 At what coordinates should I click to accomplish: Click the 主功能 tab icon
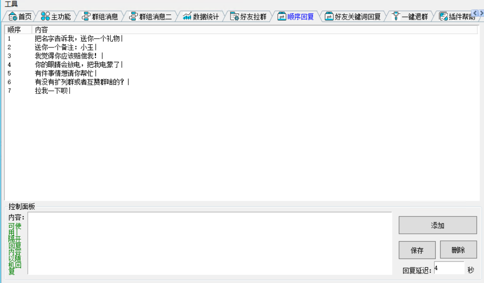45,17
